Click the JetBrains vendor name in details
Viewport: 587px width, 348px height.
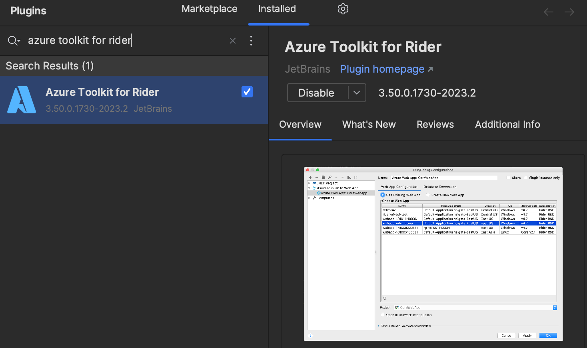click(307, 69)
